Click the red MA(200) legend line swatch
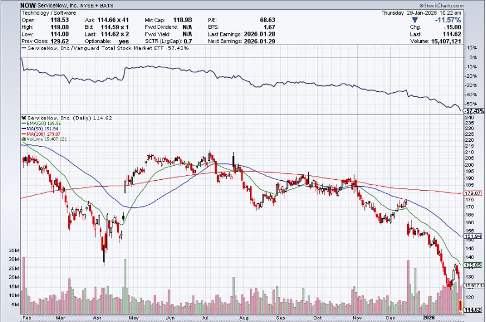Screen dimensions: 486x322 coord(24,134)
